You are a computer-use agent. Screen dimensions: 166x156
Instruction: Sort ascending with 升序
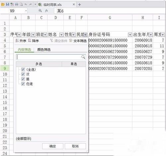21,41
